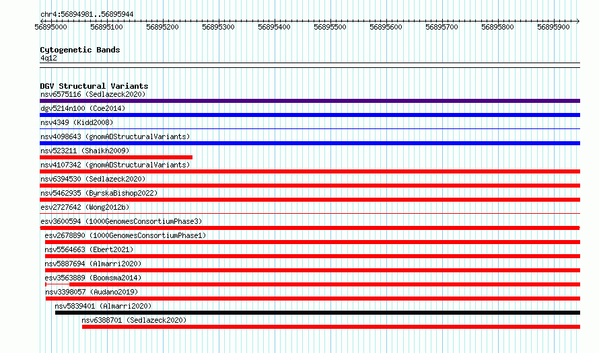Select the thin blue nsv4349 variant line
Image resolution: width=599 pixels, height=353 pixels.
310,129
